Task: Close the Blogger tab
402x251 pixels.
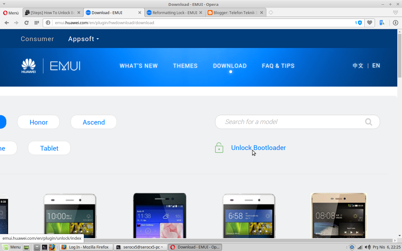Action: [x=261, y=13]
